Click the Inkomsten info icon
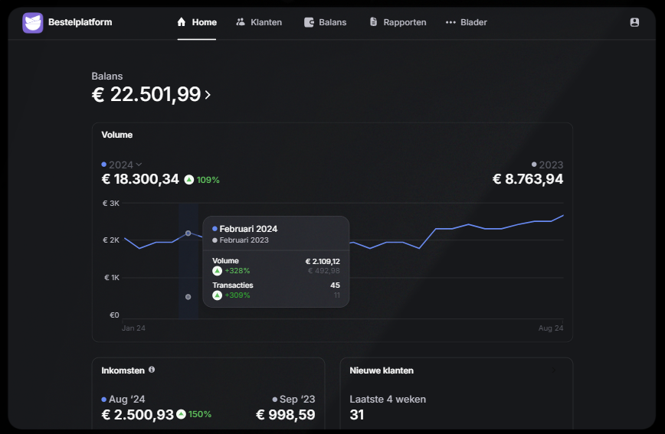665x434 pixels. pos(152,370)
